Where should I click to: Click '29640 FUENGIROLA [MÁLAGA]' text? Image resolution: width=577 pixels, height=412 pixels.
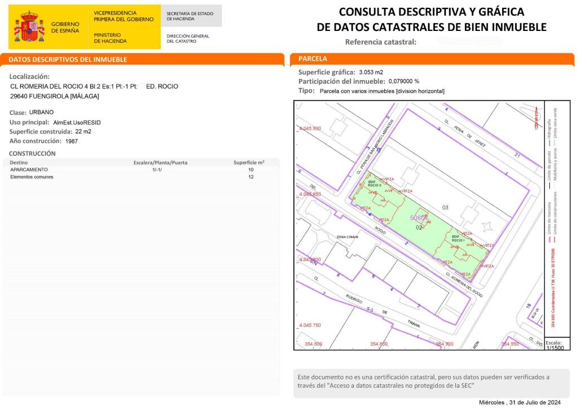55,96
